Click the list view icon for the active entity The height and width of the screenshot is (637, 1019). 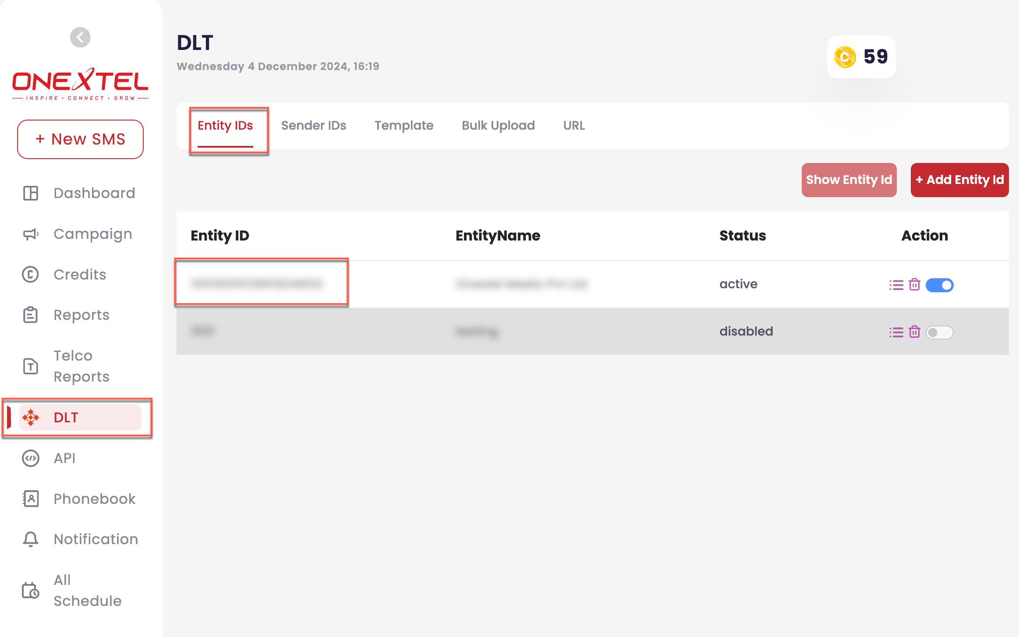coord(895,285)
